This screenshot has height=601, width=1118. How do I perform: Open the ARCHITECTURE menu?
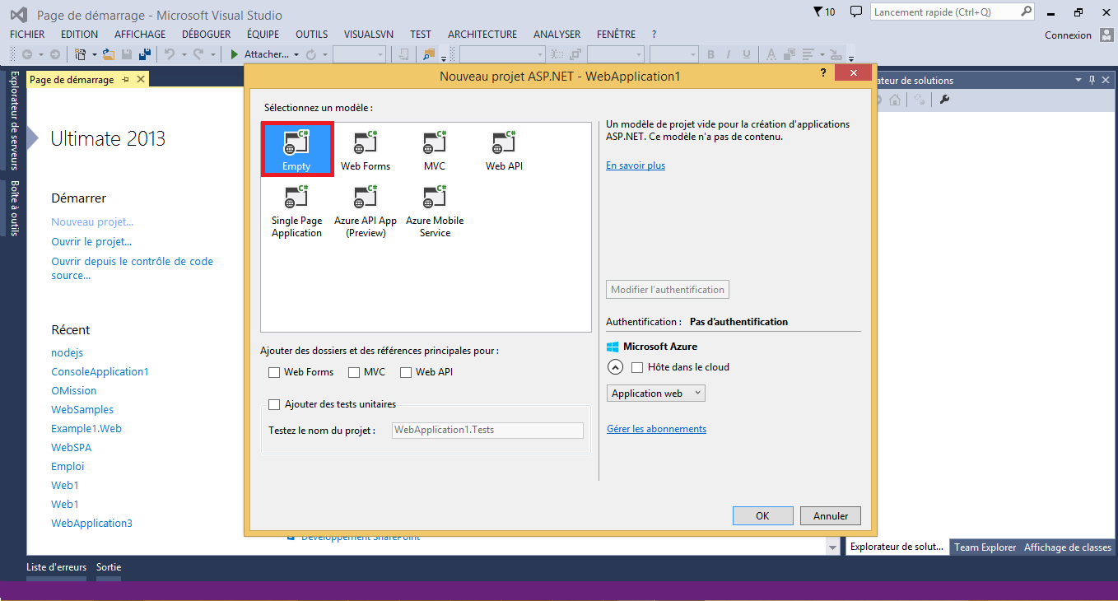tap(482, 35)
